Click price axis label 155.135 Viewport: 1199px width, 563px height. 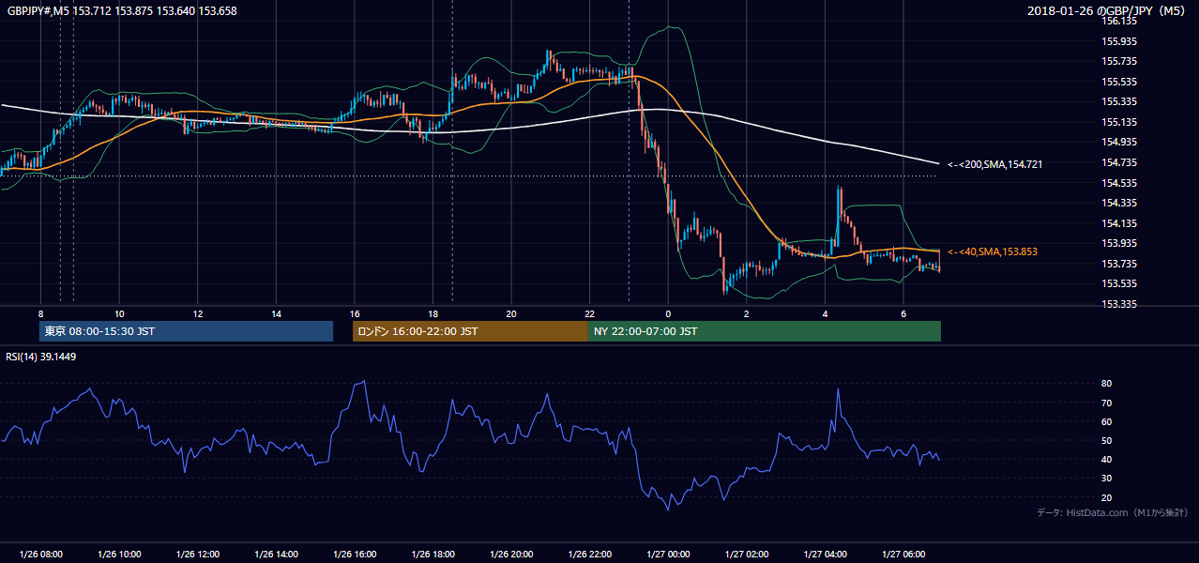click(1120, 122)
